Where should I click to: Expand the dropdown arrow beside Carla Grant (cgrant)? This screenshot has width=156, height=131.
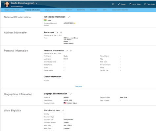coord(37,3)
